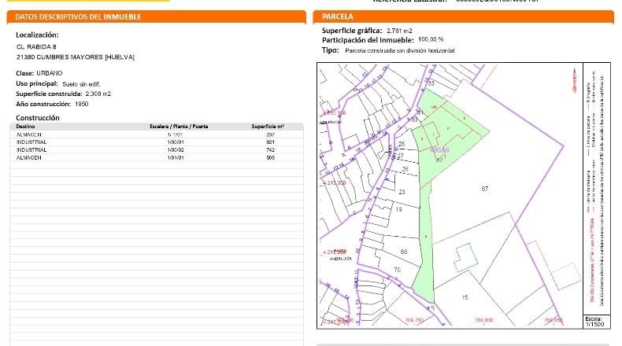This screenshot has width=622, height=346.
Task: Click the 'DATOS DESCRIPTIVOS DEL INMUEBLE' header
Action: click(78, 17)
